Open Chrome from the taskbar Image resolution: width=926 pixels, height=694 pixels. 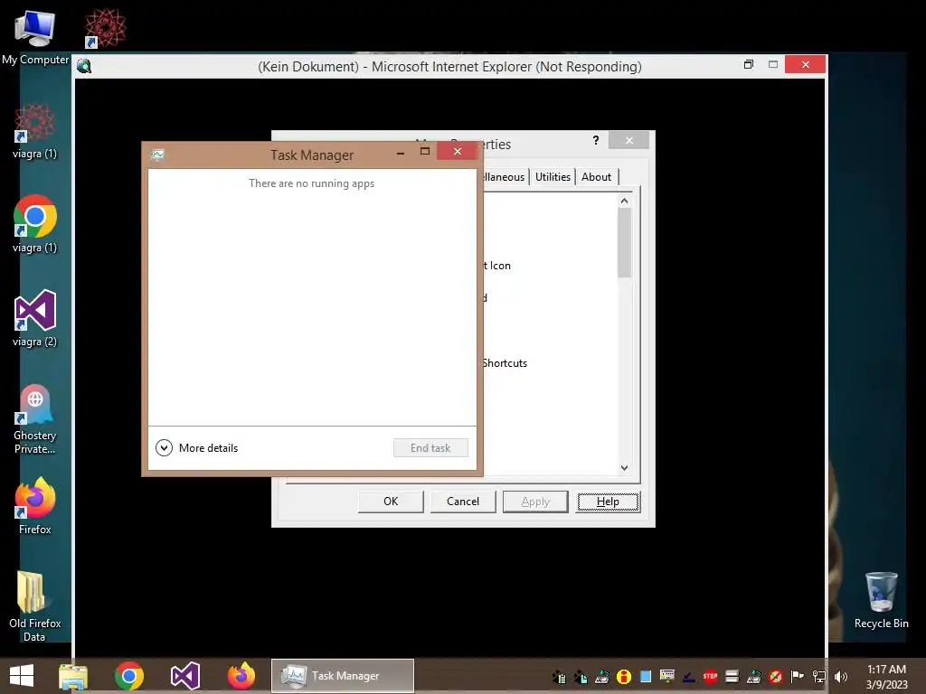click(x=129, y=676)
